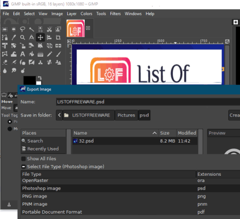Open the Filters menu

coord(115,14)
